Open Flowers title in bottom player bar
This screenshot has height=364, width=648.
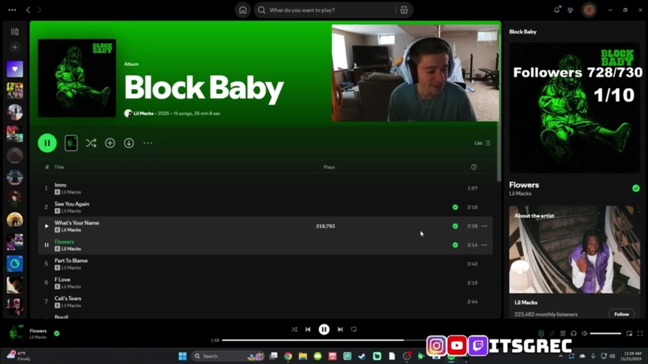(38, 331)
